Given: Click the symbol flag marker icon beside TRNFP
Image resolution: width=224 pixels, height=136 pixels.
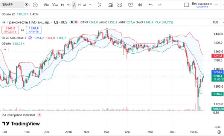Looking at the screenshot, I should pyautogui.click(x=26, y=5).
